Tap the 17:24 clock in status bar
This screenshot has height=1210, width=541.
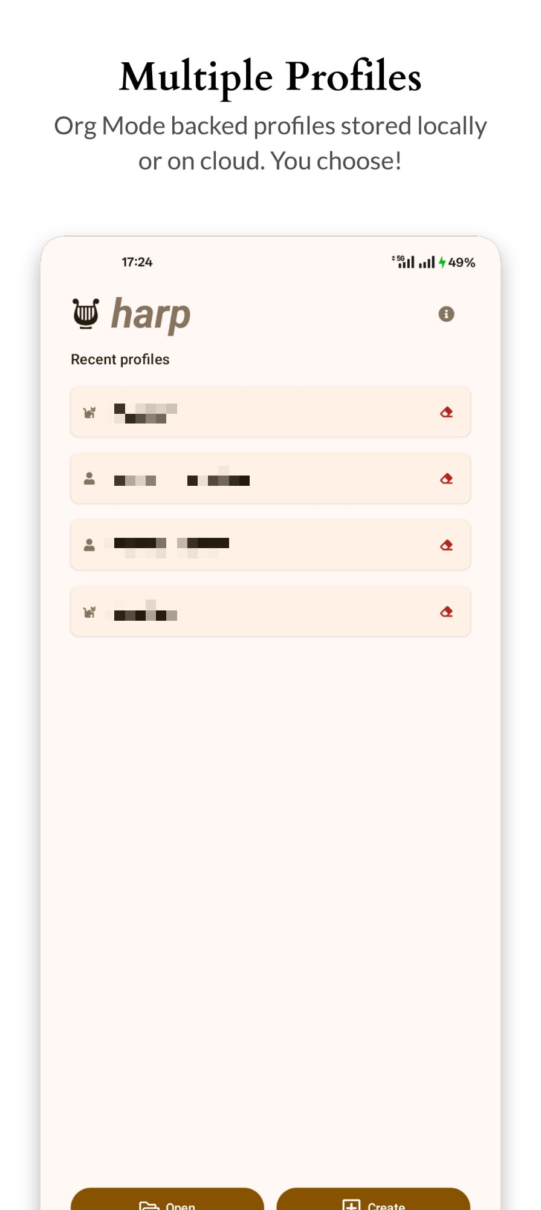coord(137,262)
